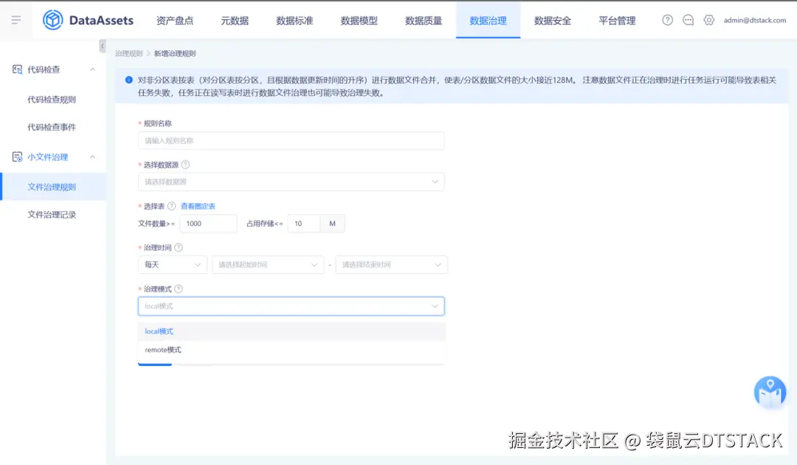
Task: Open 代码检查事件 in the sidebar
Action: (x=53, y=127)
